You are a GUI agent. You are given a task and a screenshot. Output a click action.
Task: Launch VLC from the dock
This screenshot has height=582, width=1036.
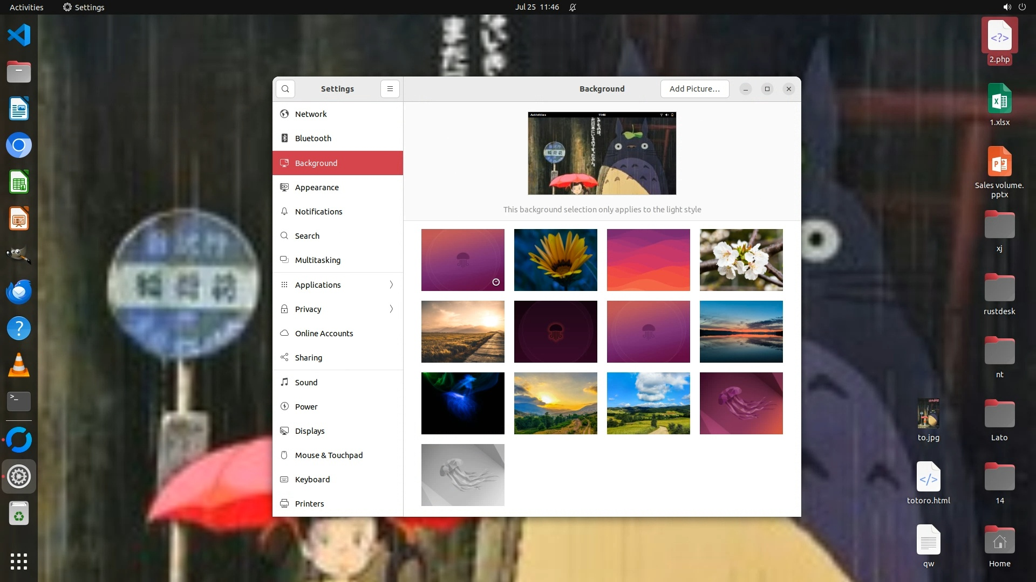[x=19, y=365]
